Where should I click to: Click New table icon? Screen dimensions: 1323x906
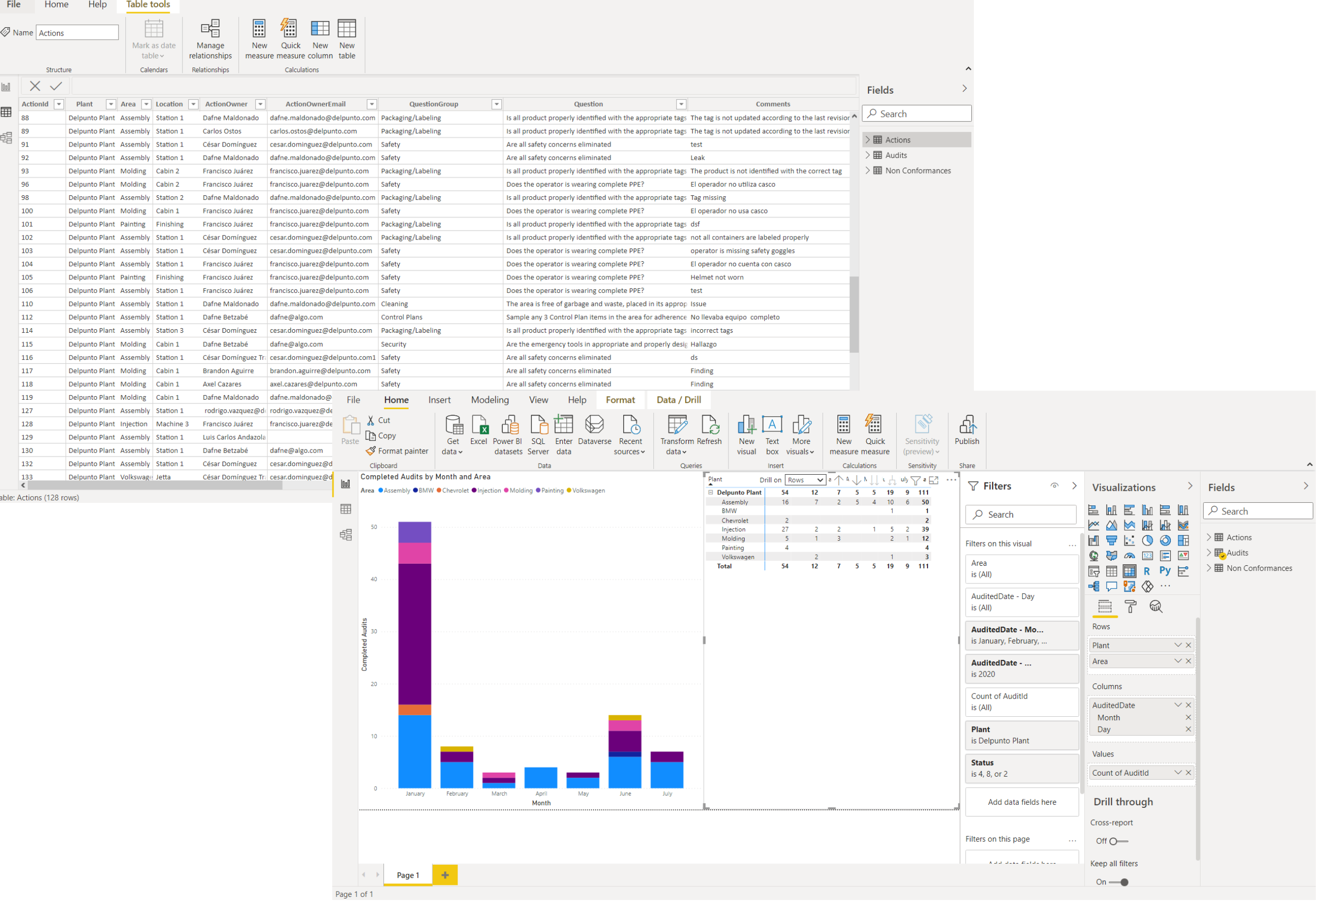tap(348, 28)
